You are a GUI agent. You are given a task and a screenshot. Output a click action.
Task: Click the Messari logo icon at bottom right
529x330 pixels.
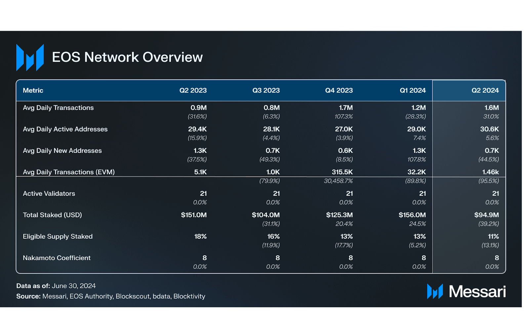click(435, 291)
